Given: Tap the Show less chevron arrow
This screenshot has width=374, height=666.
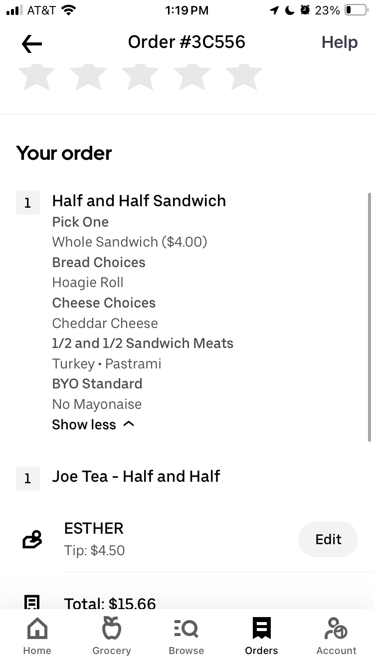Looking at the screenshot, I should click(x=129, y=424).
